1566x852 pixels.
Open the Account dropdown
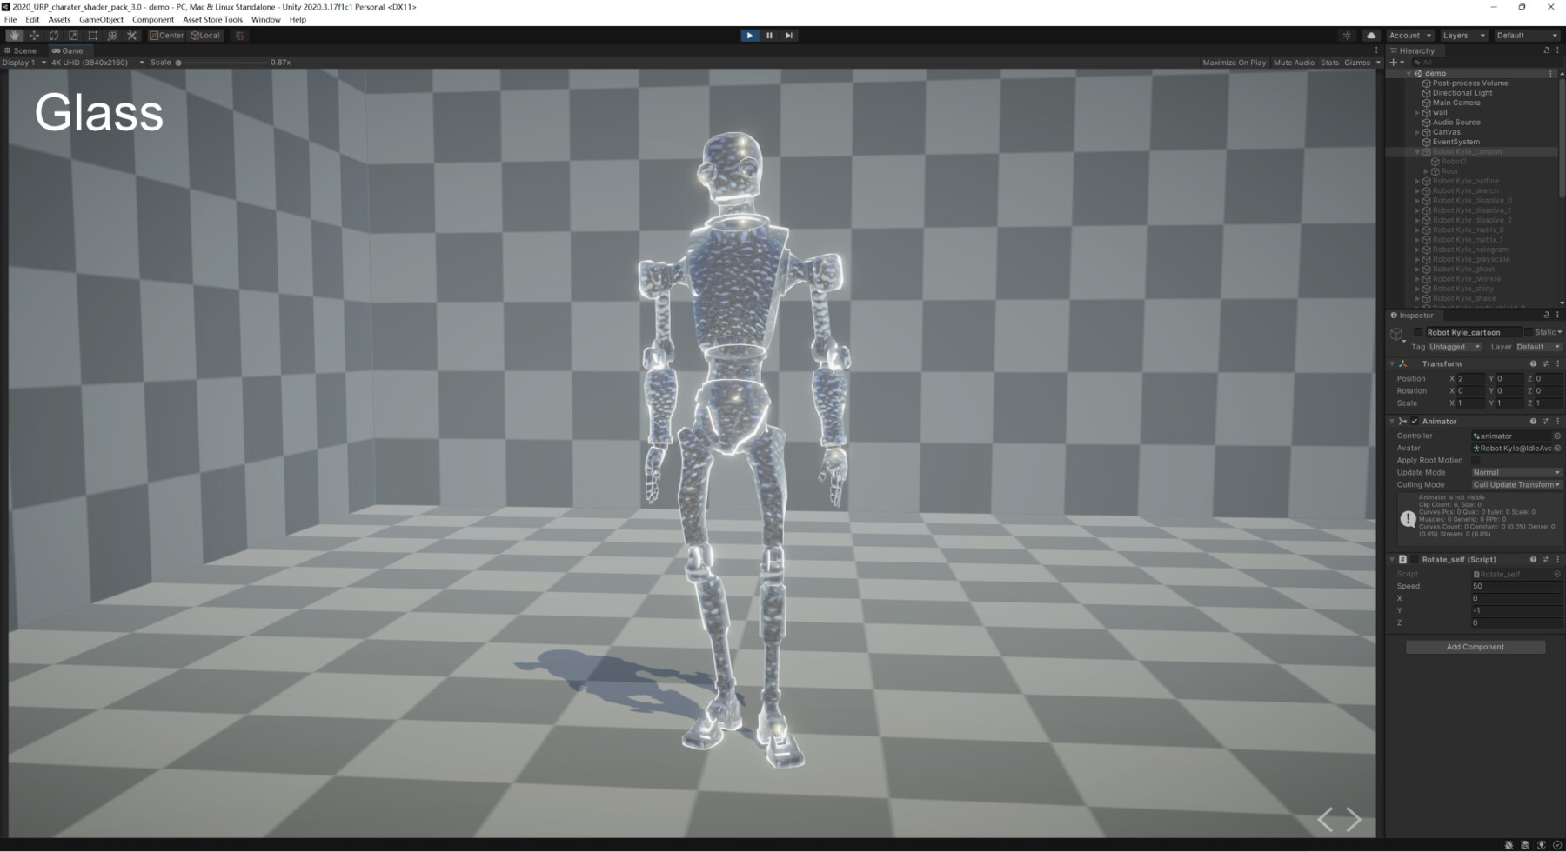coord(1409,36)
